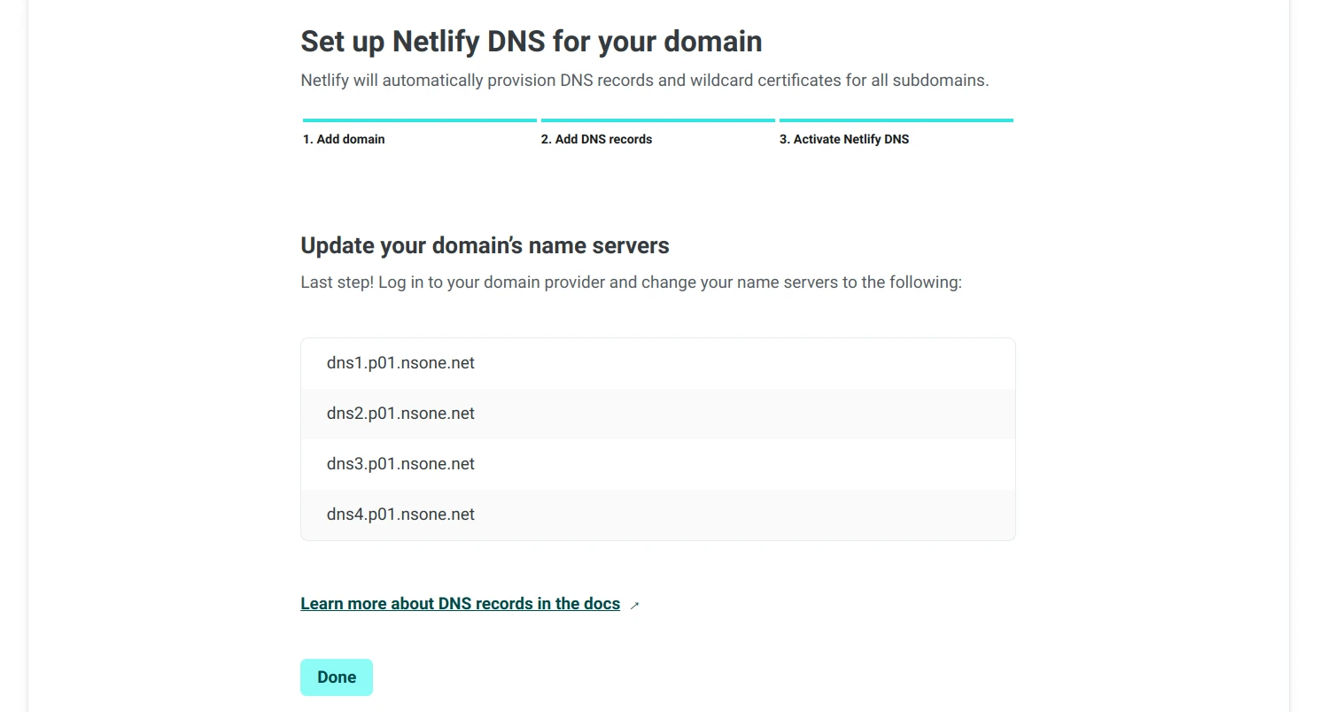Click the dns3.p01.nsone.net name server entry
Viewport: 1335px width, 712px height.
pos(400,464)
